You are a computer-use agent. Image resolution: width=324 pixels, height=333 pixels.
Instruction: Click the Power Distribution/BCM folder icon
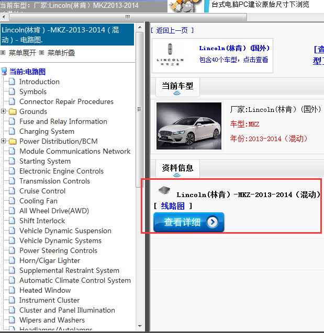13,141
